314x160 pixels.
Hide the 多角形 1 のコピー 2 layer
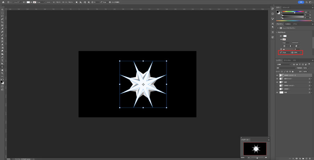coord(277,75)
